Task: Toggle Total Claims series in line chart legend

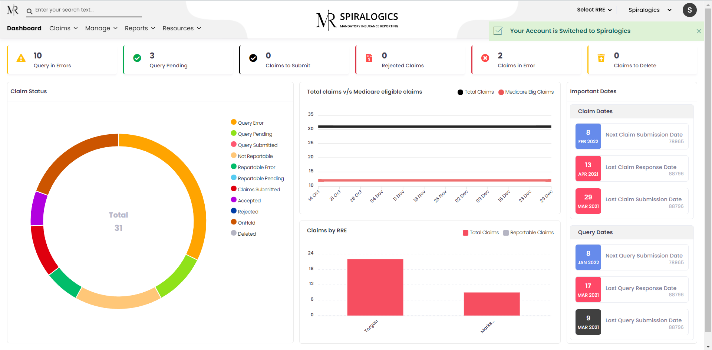Action: 476,92
